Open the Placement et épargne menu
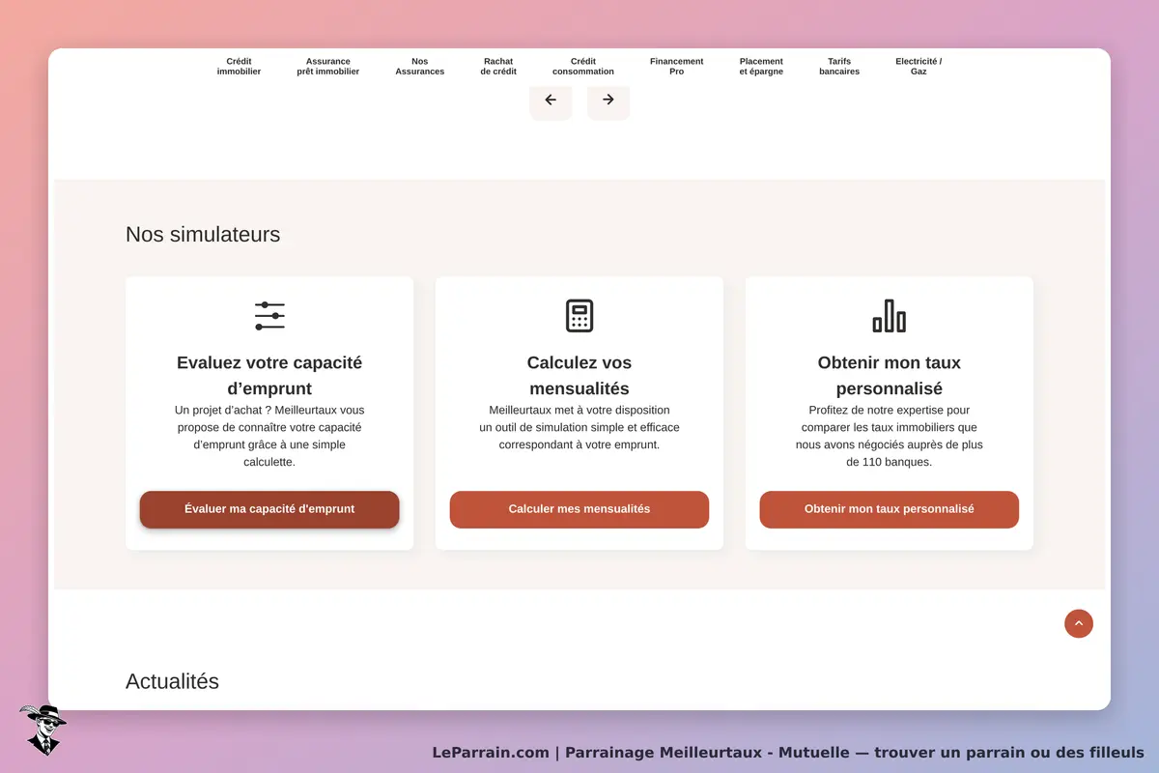 pos(761,67)
